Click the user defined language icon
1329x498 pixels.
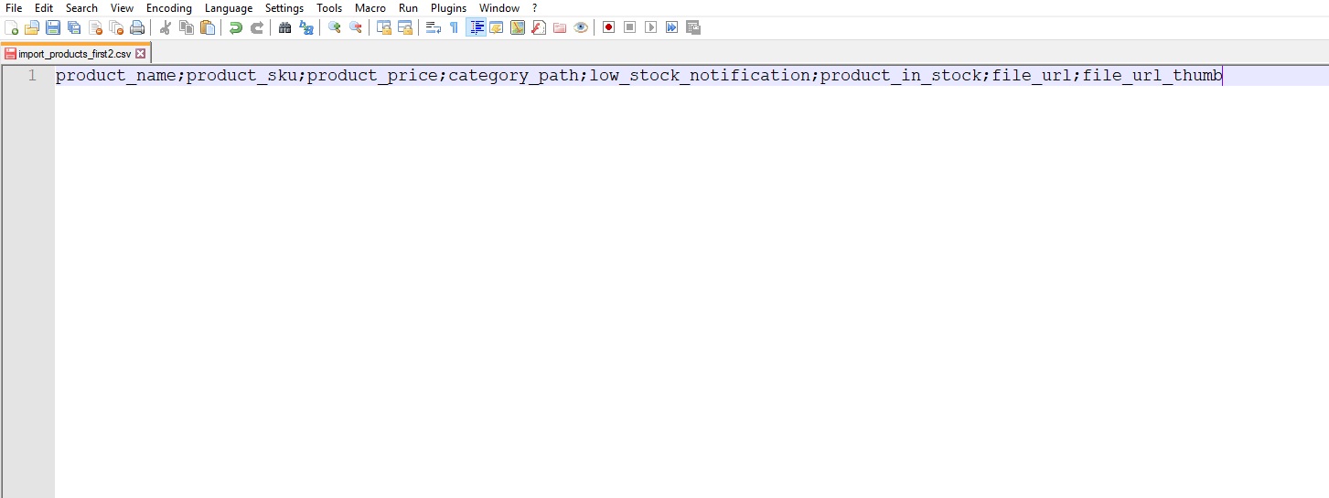click(x=497, y=27)
